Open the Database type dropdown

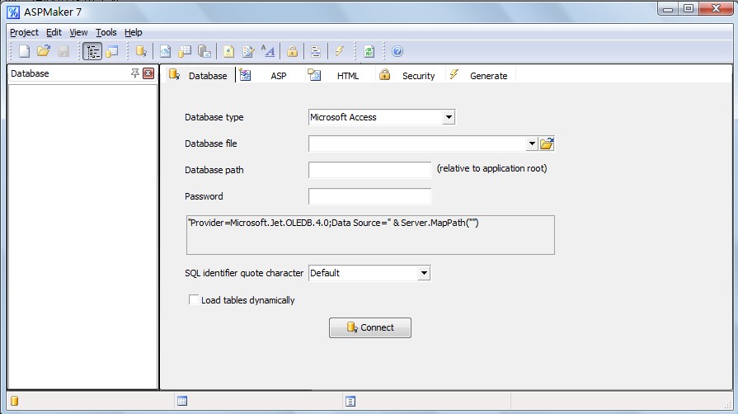pos(449,117)
